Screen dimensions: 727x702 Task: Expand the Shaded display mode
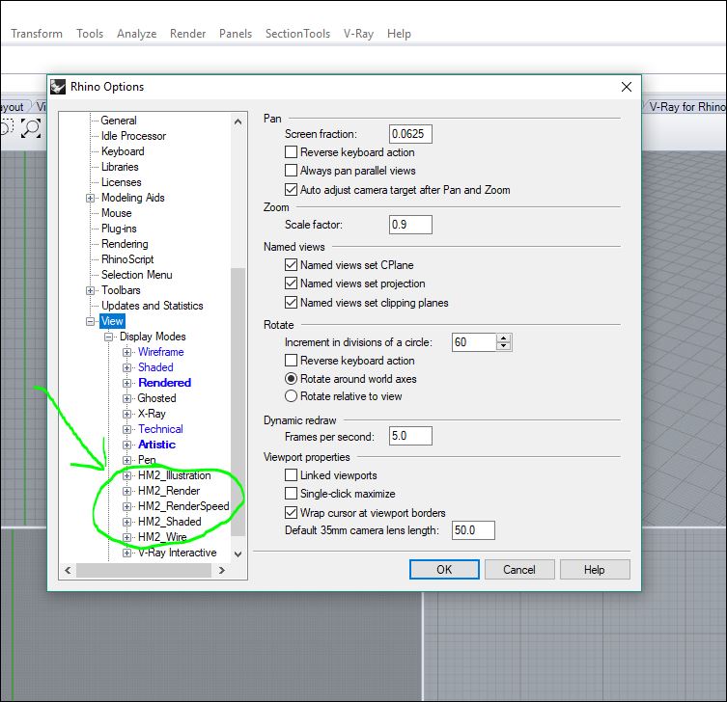(126, 367)
